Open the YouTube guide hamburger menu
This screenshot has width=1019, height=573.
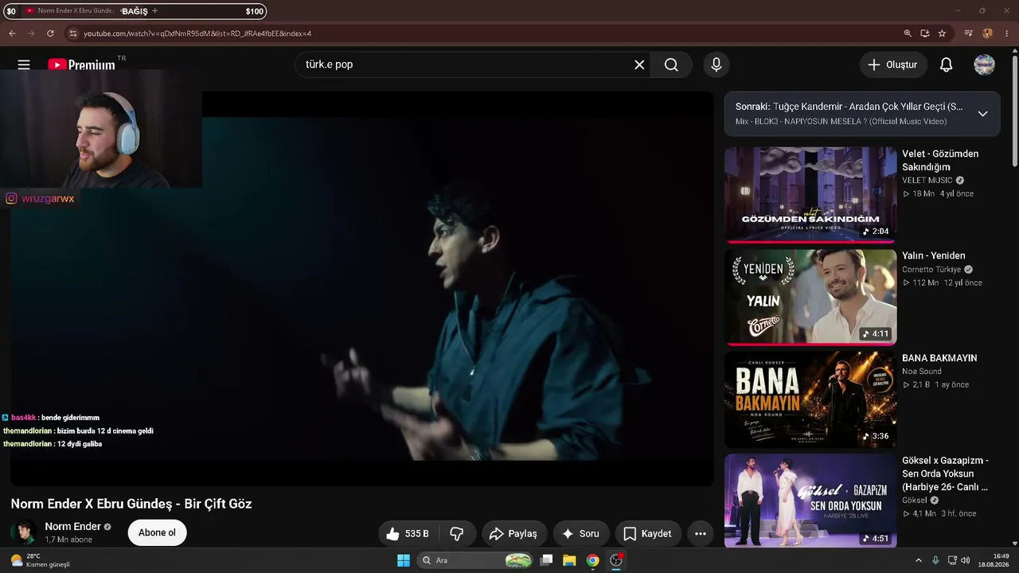(24, 64)
